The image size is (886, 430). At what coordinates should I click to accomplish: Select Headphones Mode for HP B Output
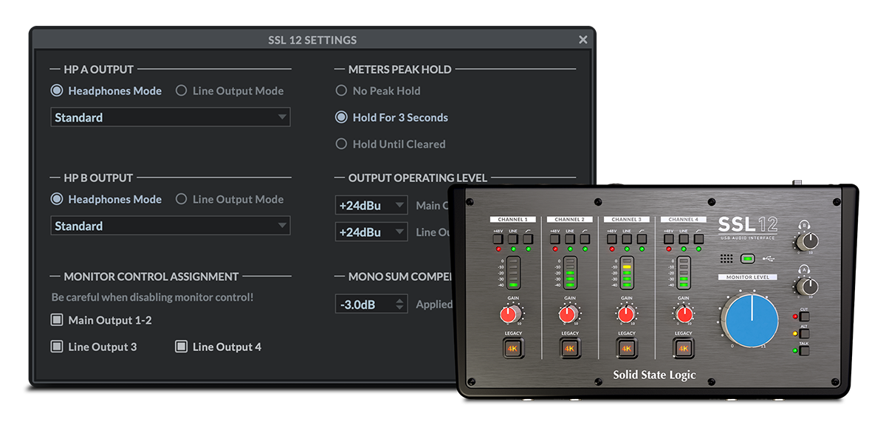tap(57, 199)
